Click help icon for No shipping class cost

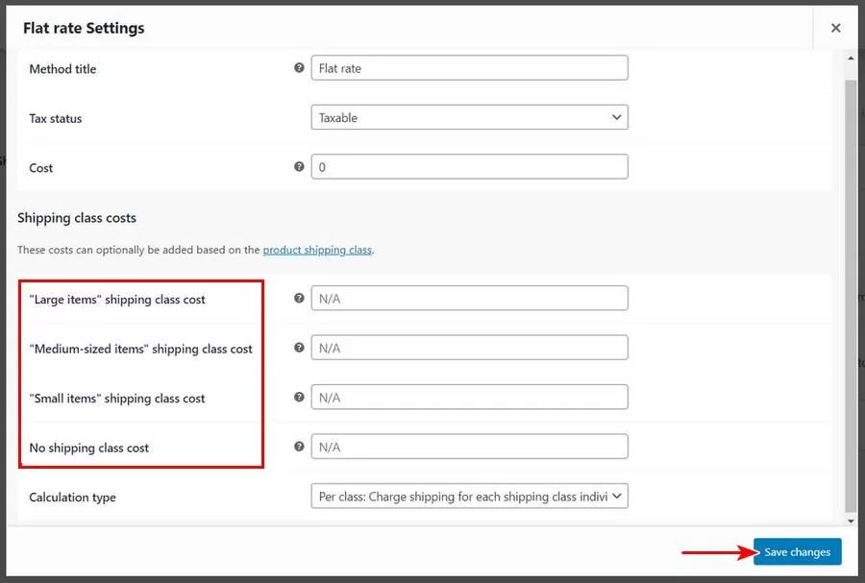click(x=299, y=447)
